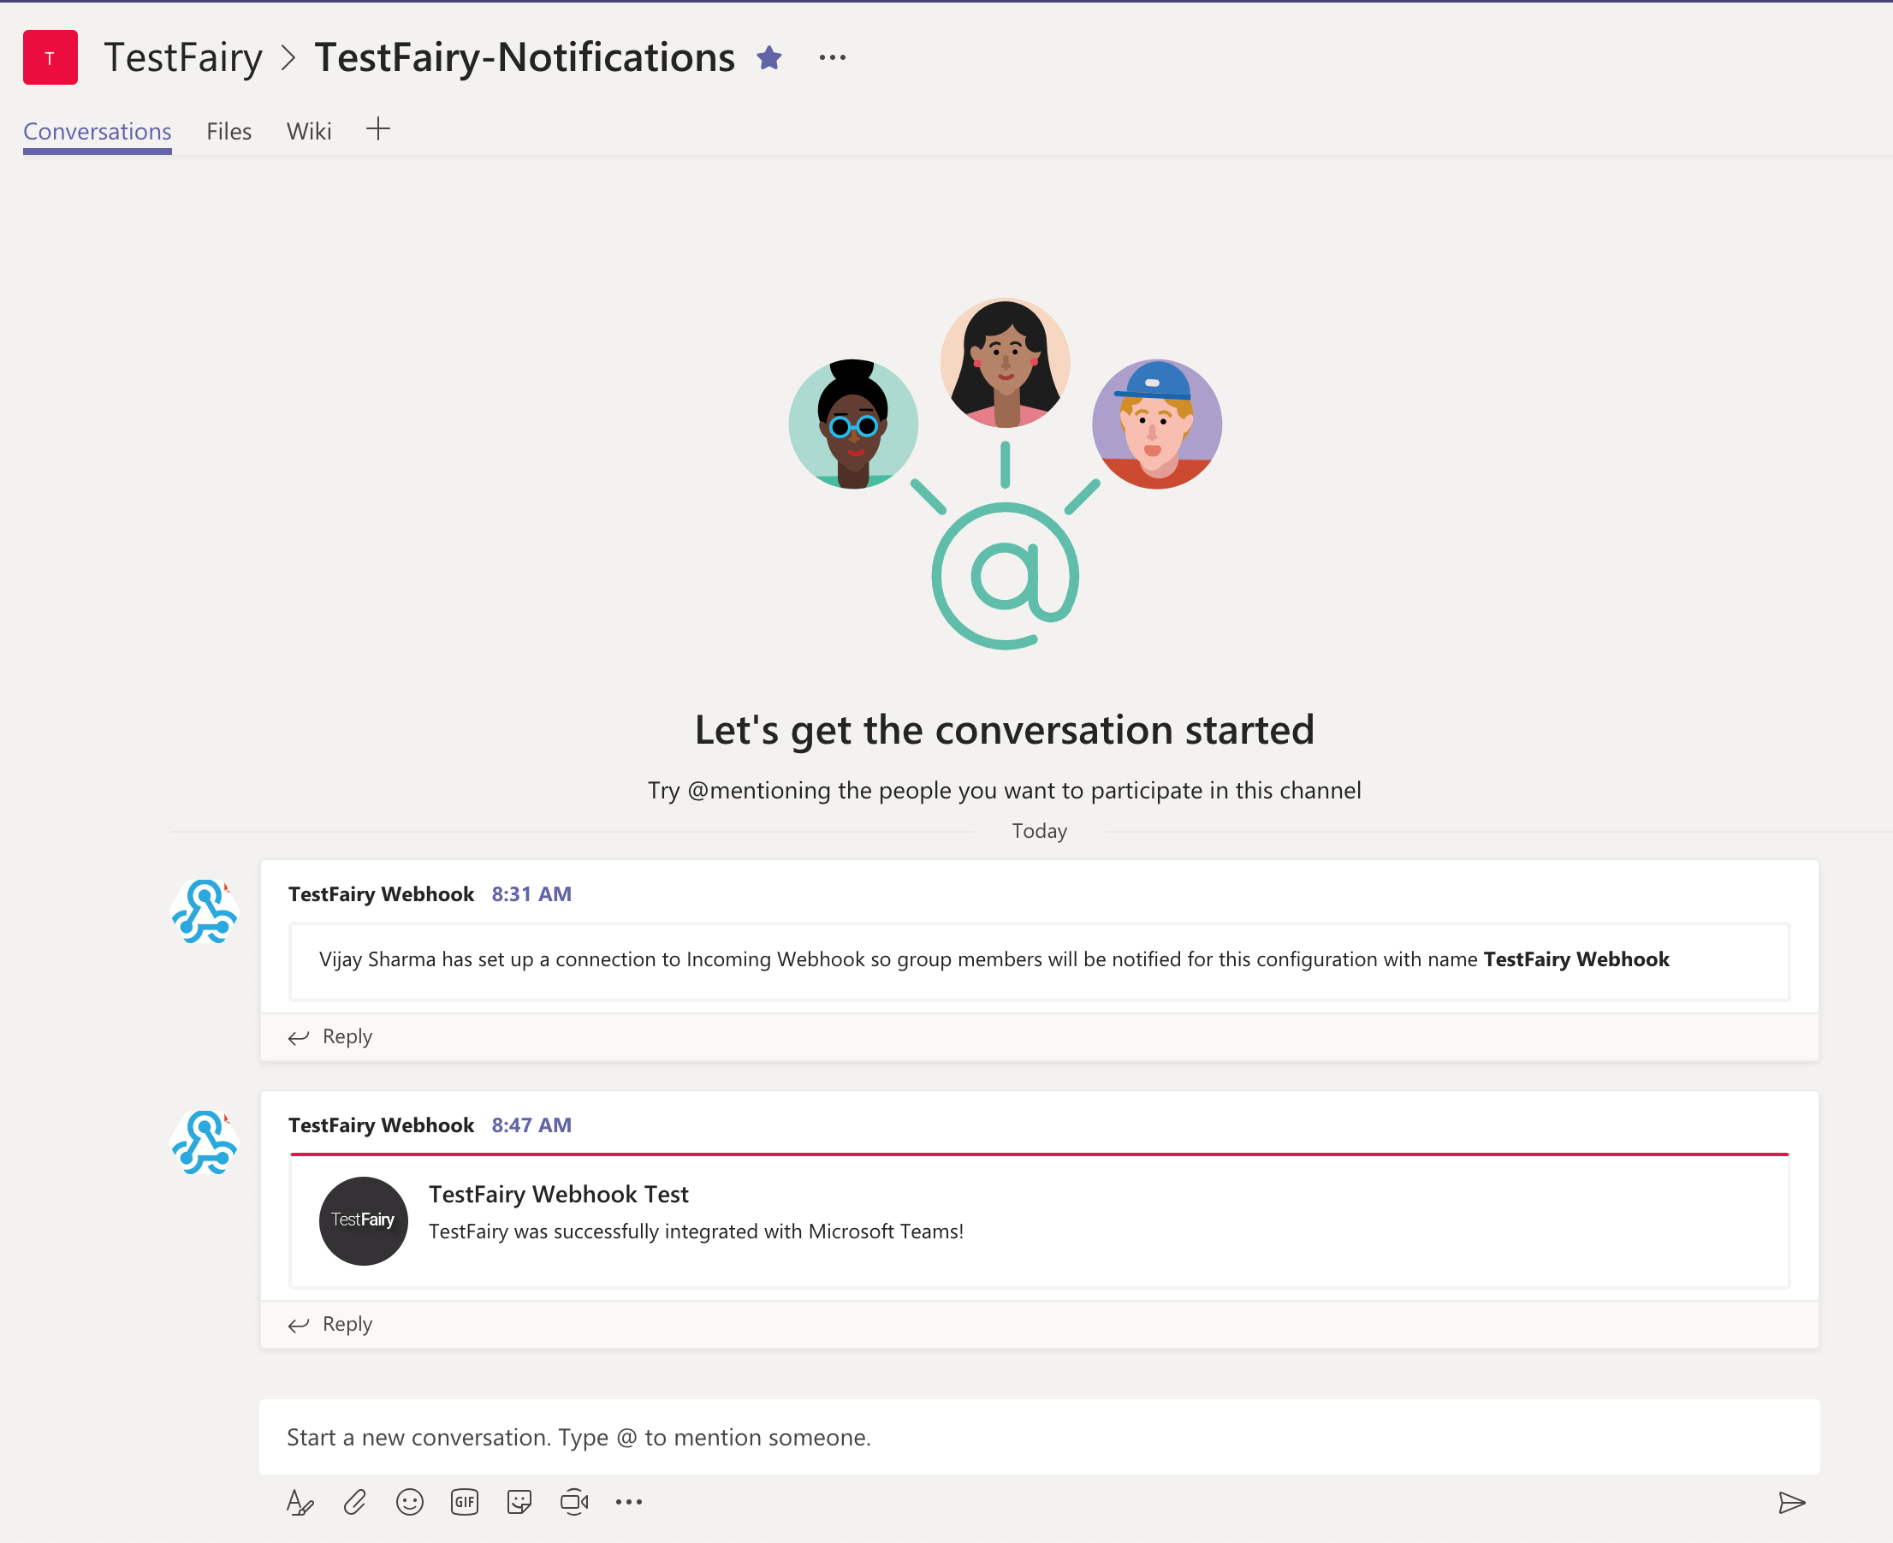Select the TestFairy logo thumbnail in the card
Screen dimensions: 1893x1543
click(x=363, y=1220)
